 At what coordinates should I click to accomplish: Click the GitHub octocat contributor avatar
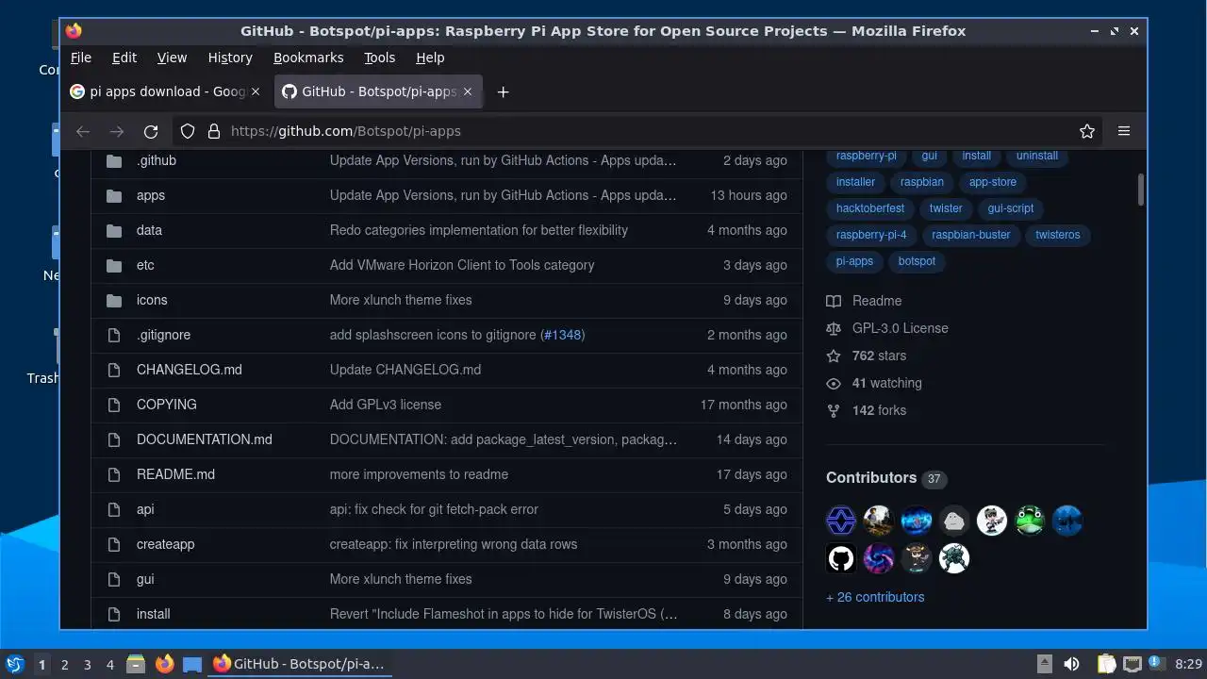[x=841, y=558]
